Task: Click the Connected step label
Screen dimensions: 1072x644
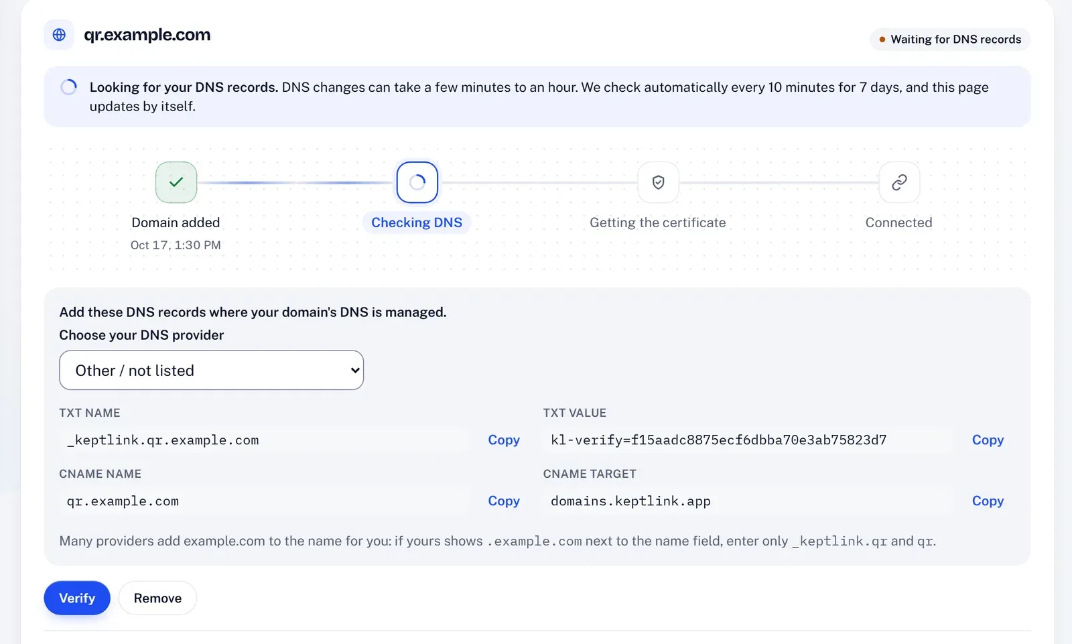Action: point(898,222)
